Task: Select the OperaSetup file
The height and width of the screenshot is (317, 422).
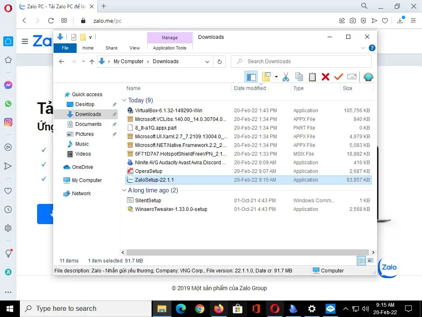Action: [148, 171]
